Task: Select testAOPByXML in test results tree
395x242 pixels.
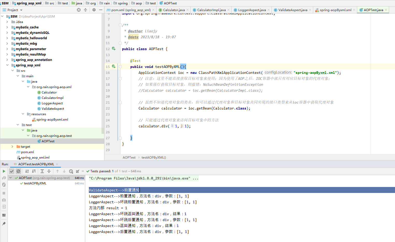Action: [x=35, y=183]
